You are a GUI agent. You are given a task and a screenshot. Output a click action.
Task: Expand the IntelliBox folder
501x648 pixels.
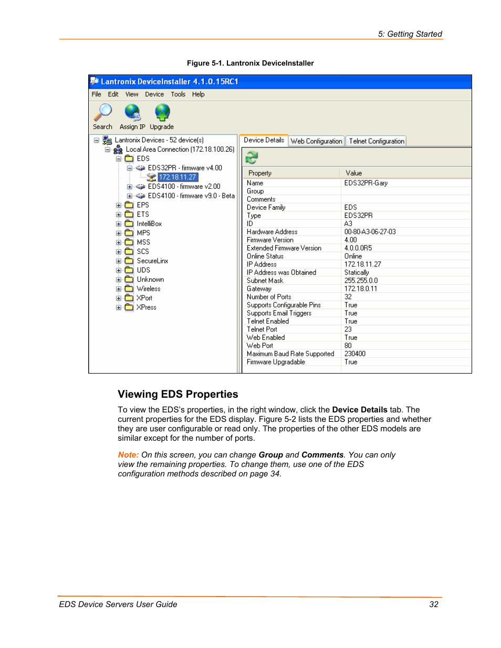click(119, 224)
